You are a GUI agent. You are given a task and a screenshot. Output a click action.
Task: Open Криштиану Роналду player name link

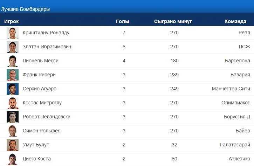pyautogui.click(x=46, y=33)
